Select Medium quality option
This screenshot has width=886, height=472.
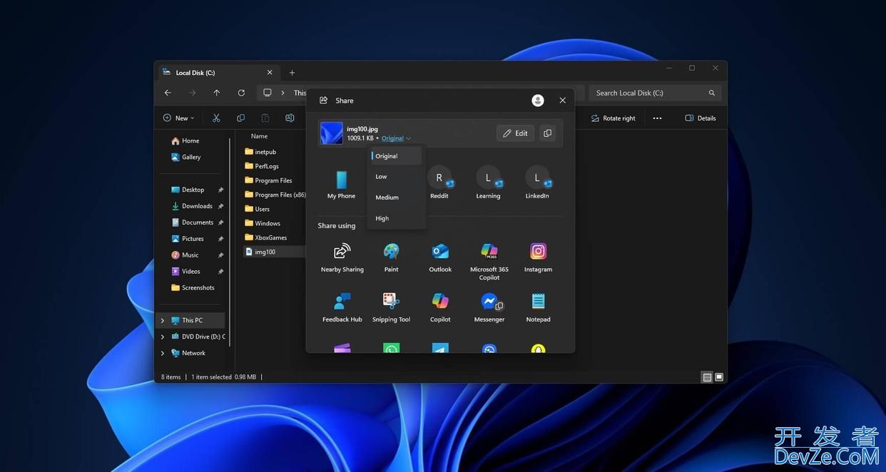396,197
